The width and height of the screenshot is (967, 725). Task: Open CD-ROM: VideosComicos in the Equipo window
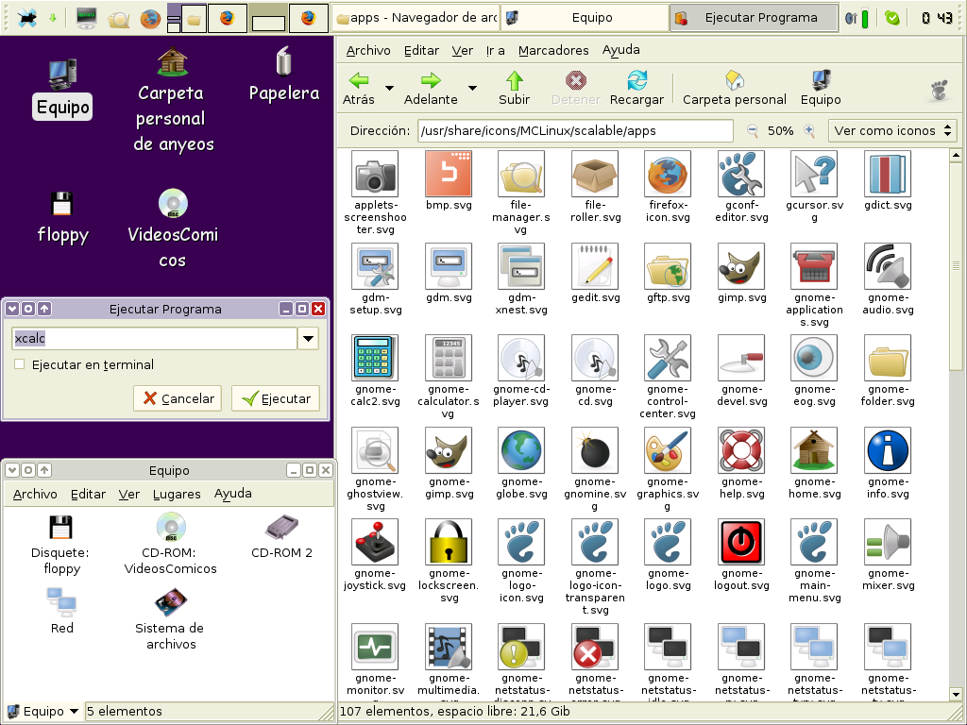coord(171,545)
